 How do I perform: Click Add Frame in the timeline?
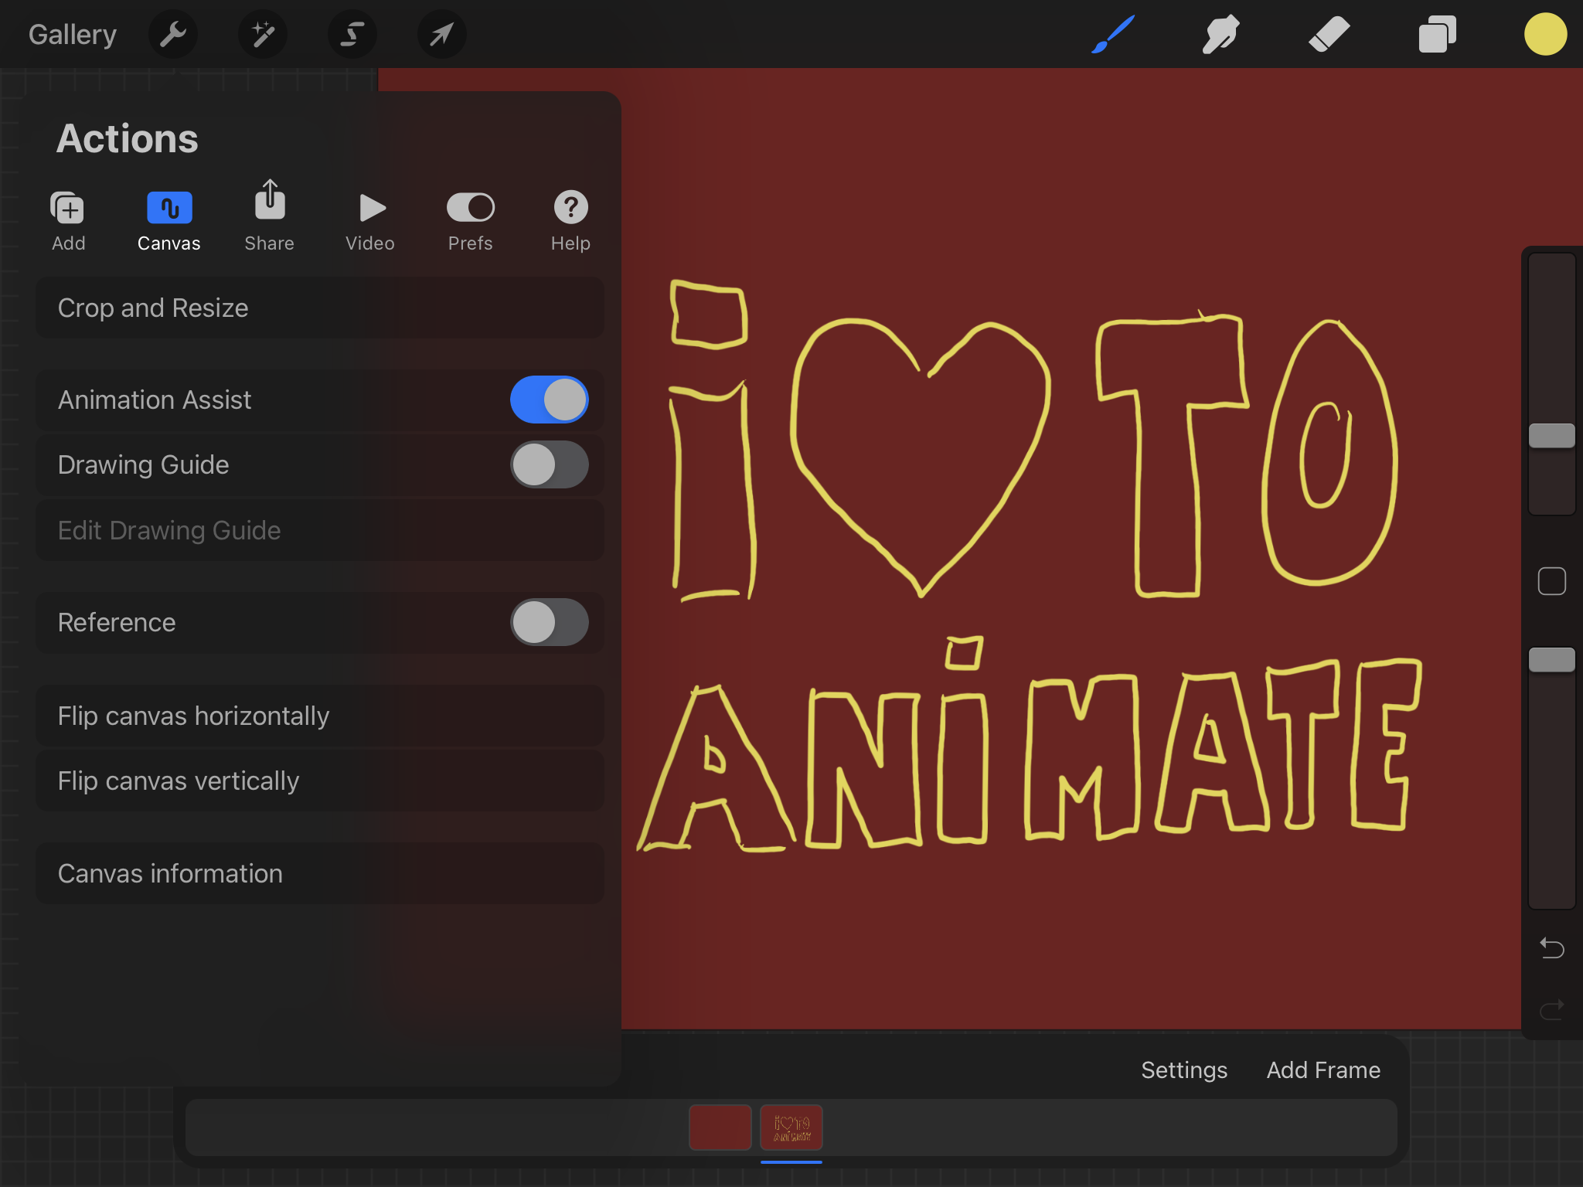(x=1323, y=1070)
